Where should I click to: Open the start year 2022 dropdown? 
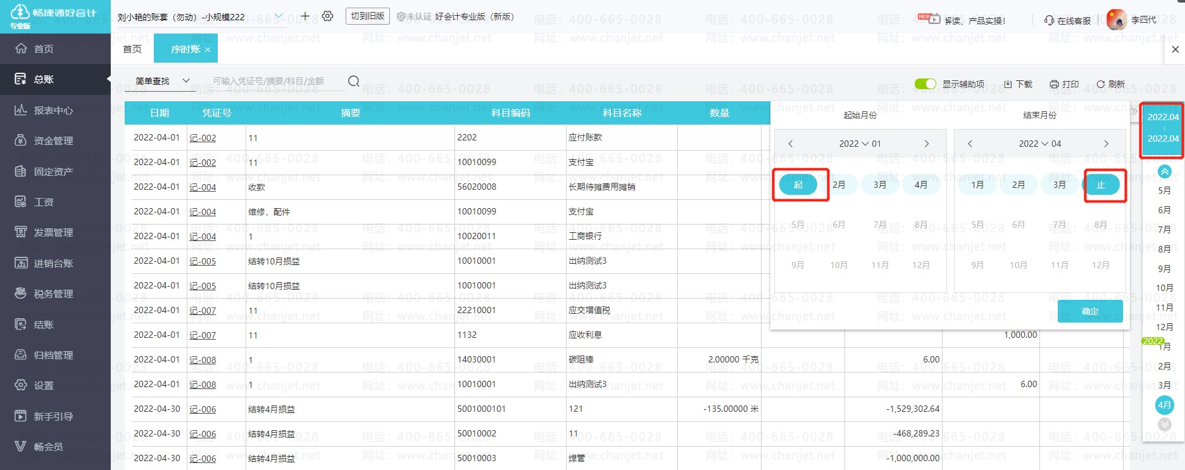(854, 144)
